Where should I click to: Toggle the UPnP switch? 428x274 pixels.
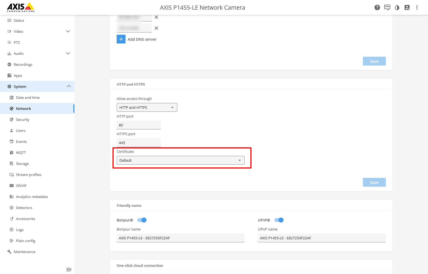click(279, 220)
